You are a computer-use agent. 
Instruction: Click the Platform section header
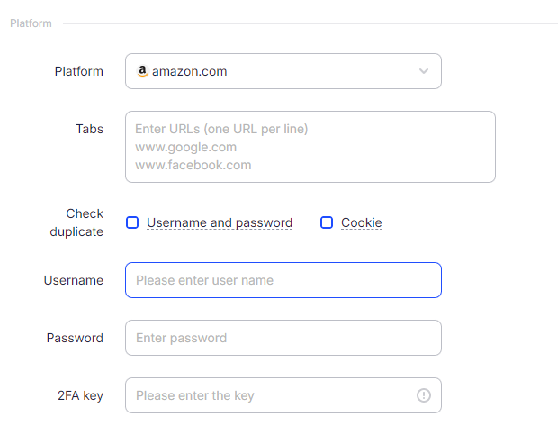tap(31, 23)
